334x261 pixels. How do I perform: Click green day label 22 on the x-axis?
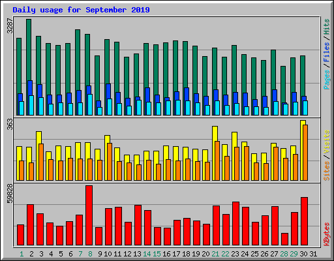225,254
